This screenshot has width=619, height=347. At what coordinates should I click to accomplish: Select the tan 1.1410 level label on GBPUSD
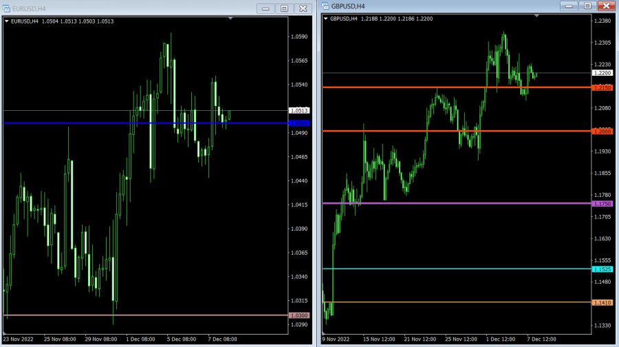pyautogui.click(x=602, y=302)
